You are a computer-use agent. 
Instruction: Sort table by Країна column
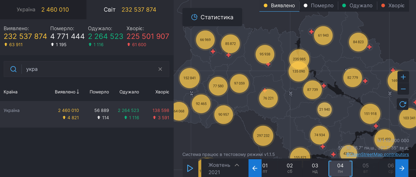coord(10,92)
